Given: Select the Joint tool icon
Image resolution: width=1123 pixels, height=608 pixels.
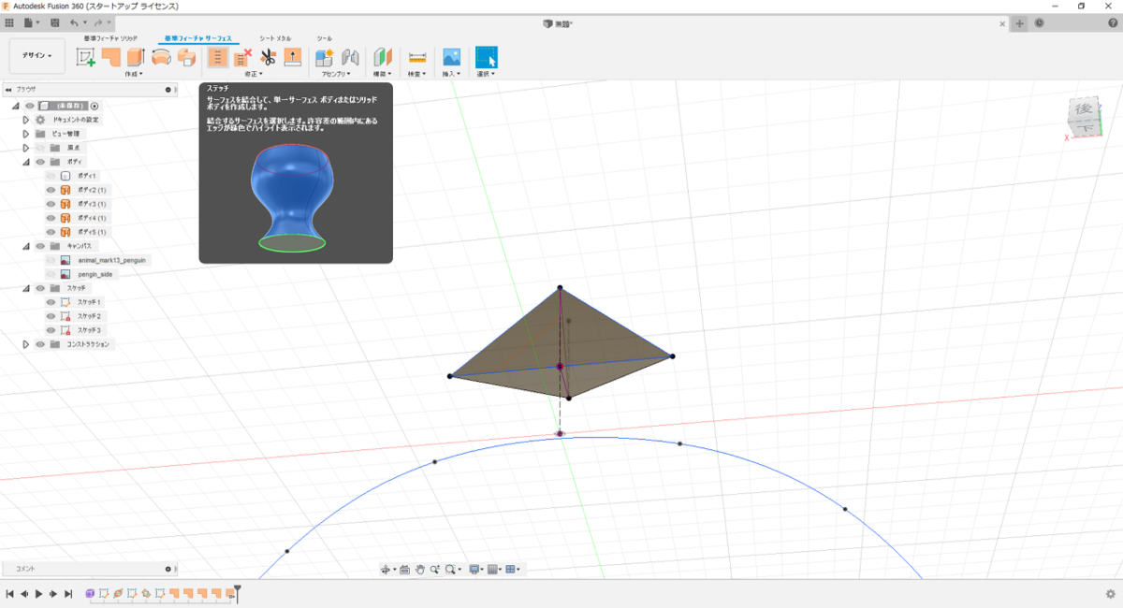Looking at the screenshot, I should click(x=351, y=57).
